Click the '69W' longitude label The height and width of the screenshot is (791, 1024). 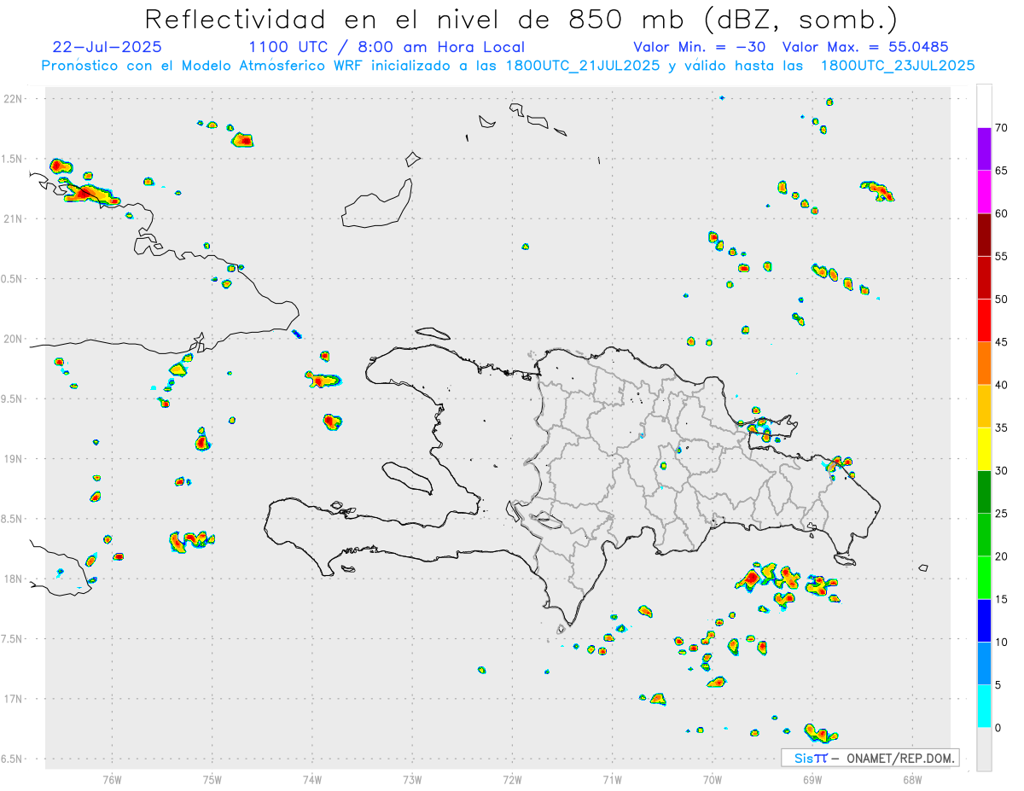point(812,779)
